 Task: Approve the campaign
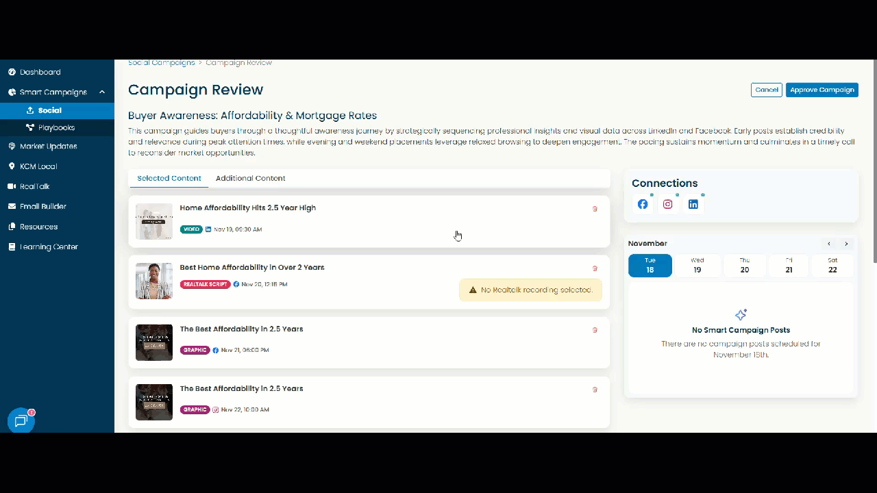click(822, 90)
